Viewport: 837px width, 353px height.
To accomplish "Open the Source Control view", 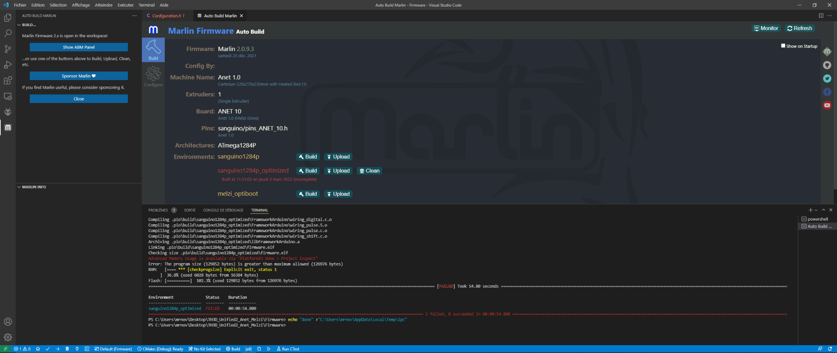I will pos(8,49).
